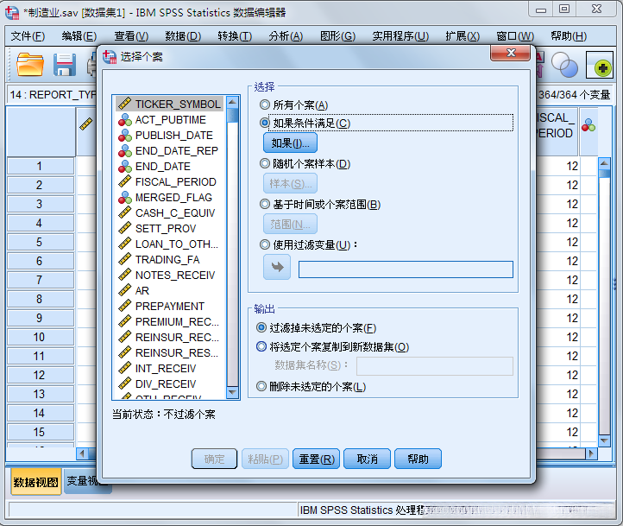Viewport: 623px width, 526px height.
Task: Click data editor horizontal scroll right arrow
Action: click(591, 453)
